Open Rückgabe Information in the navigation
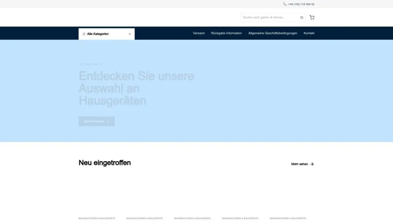The height and width of the screenshot is (221, 393). 226,33
